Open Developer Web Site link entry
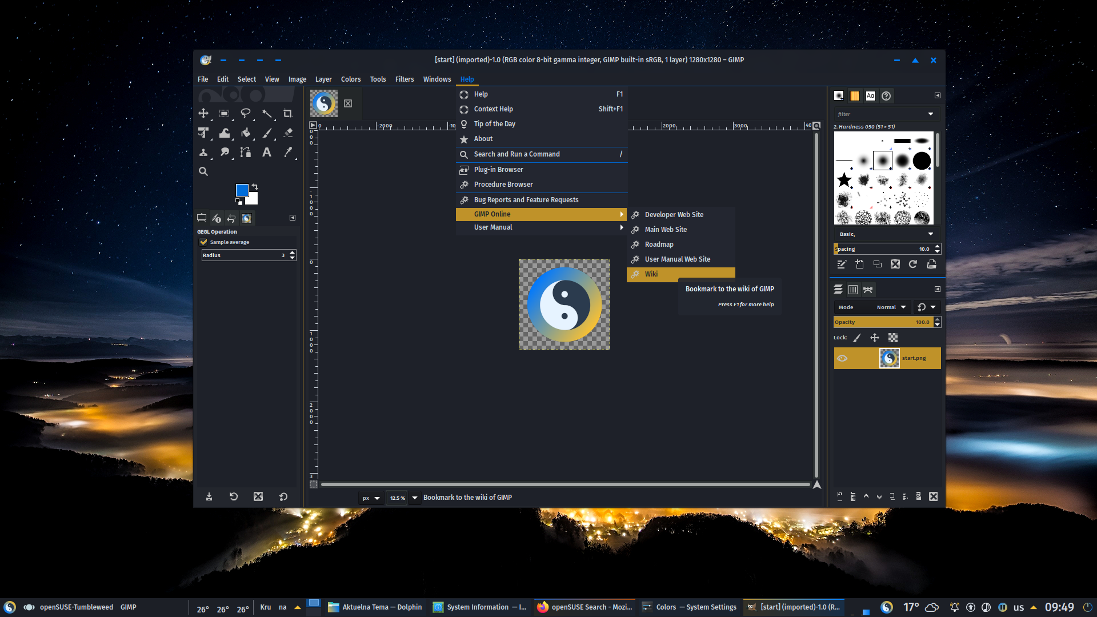The height and width of the screenshot is (617, 1097). pos(681,215)
